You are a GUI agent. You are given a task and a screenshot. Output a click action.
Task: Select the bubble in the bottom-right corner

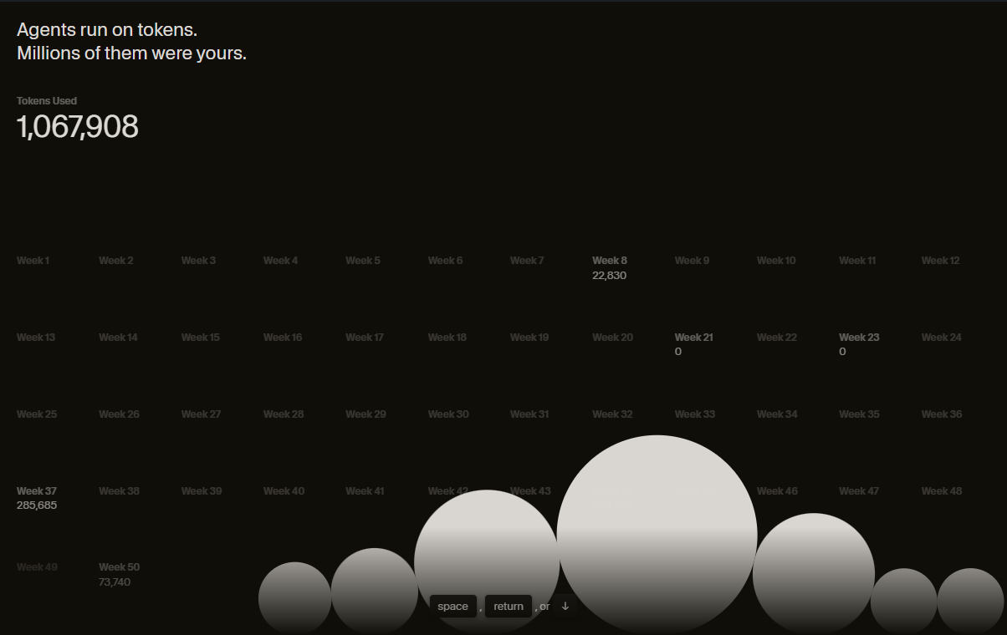[x=970, y=602]
